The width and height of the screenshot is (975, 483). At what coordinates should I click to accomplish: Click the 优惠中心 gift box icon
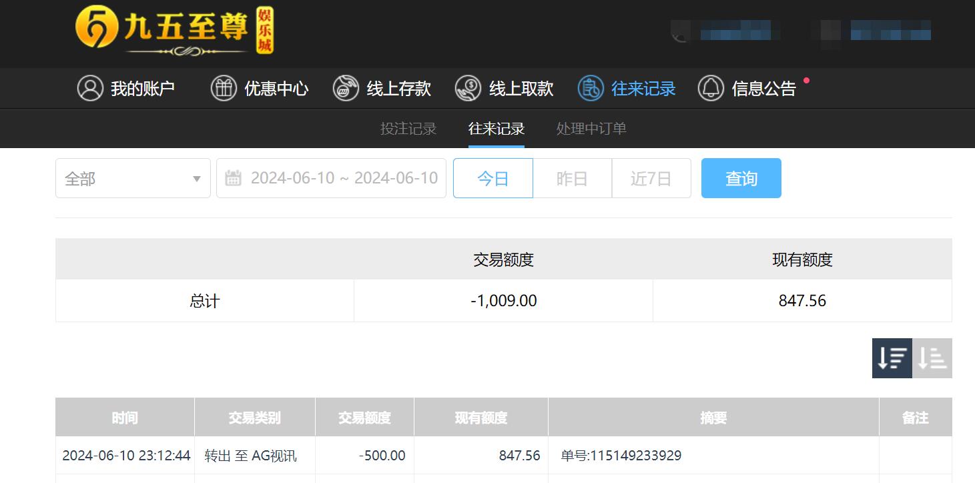(224, 88)
